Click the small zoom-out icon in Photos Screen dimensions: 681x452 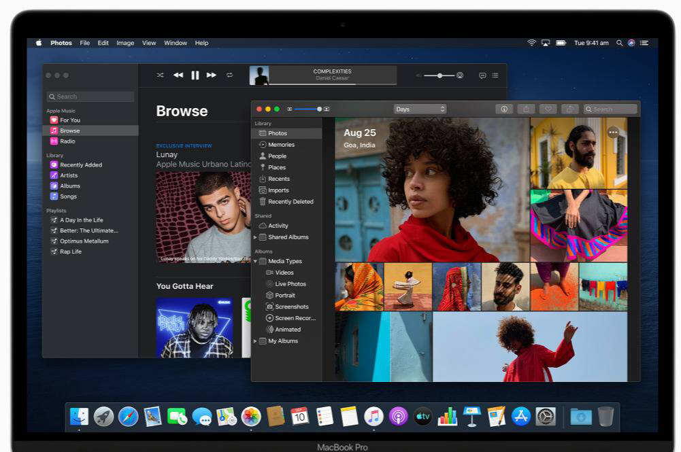pos(290,109)
